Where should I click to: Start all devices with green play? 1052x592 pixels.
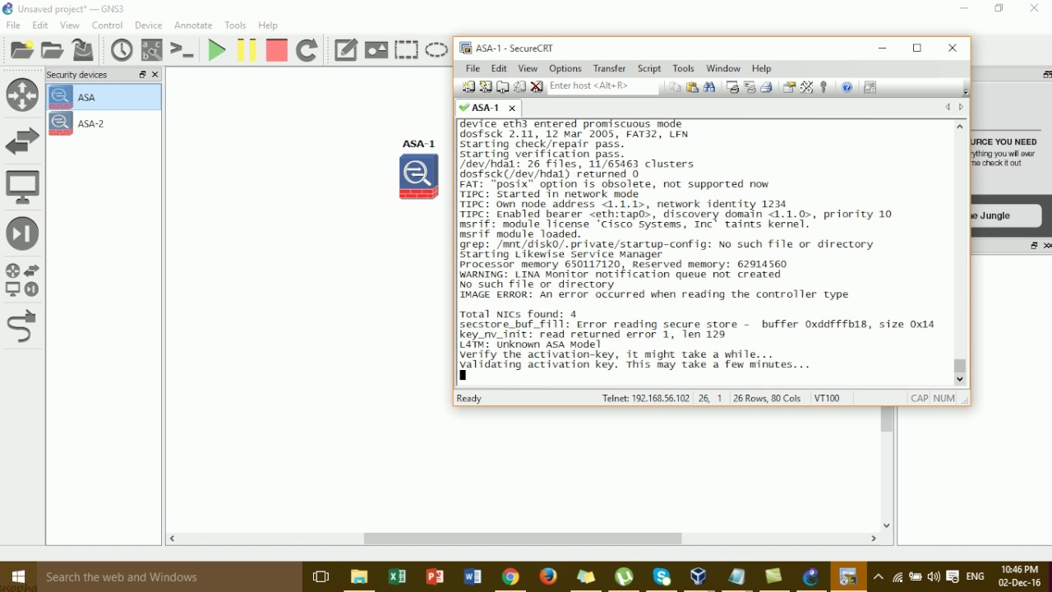coord(217,50)
